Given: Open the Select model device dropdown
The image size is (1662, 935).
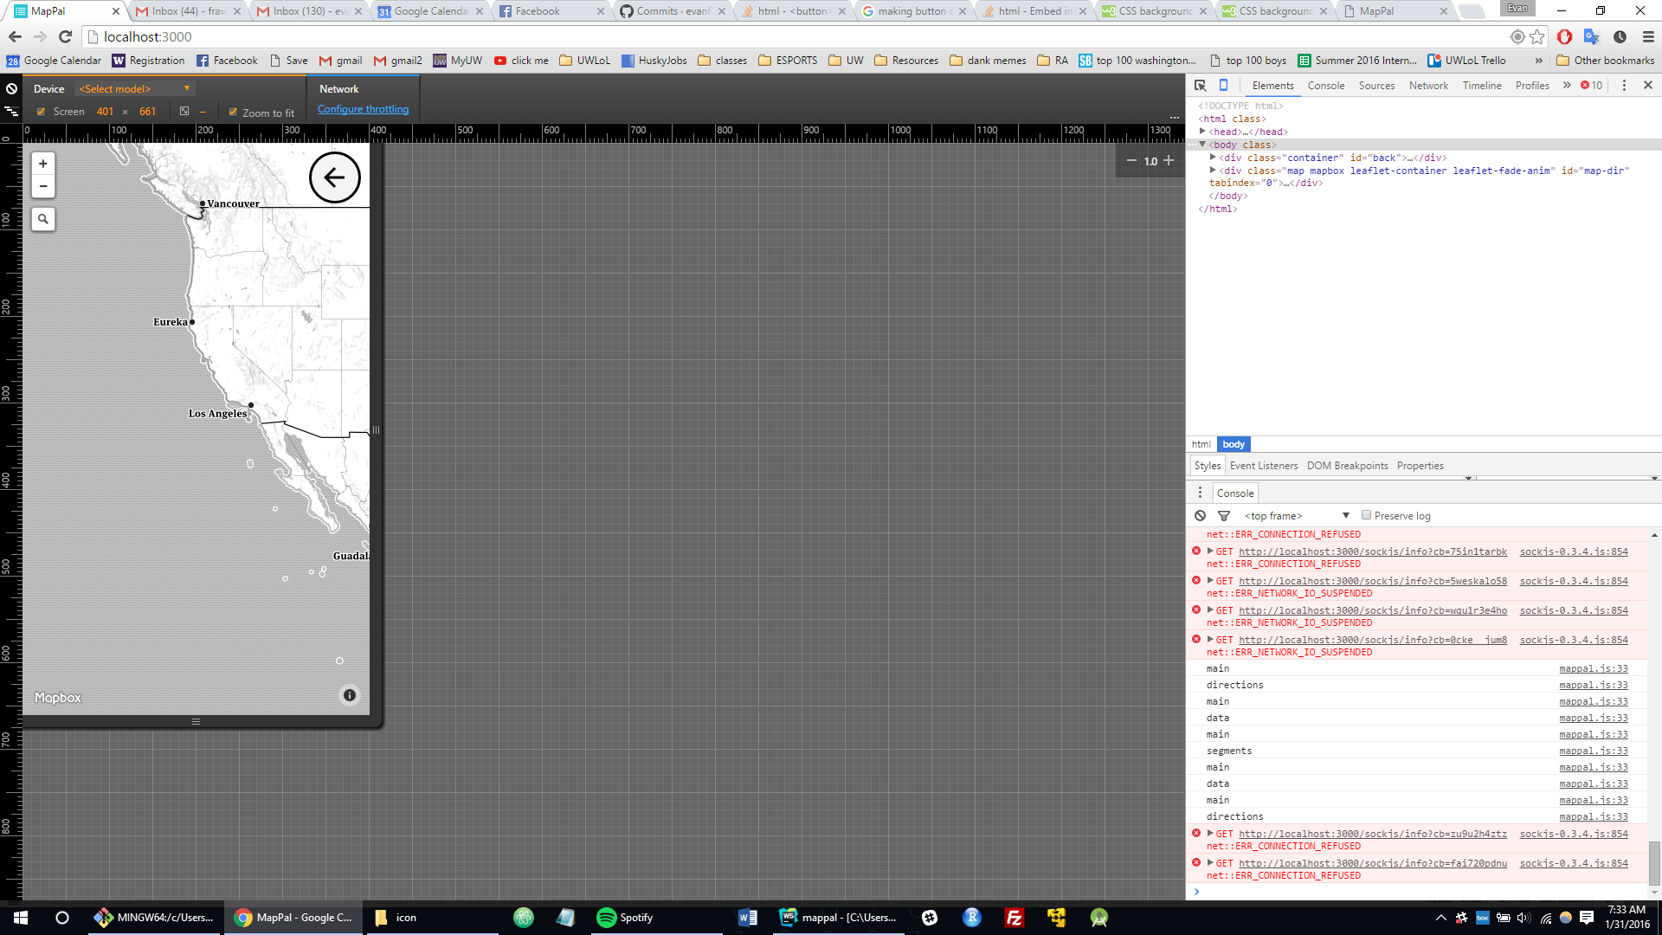Looking at the screenshot, I should click(134, 88).
